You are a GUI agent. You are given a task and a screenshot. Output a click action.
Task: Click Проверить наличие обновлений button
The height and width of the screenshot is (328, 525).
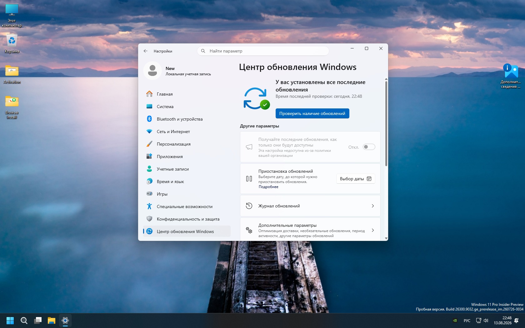(x=312, y=113)
